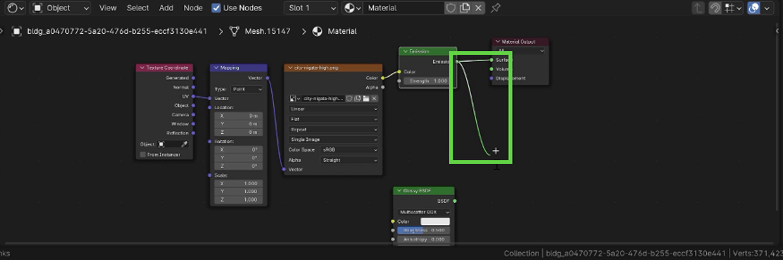Click the Material Output Volume socket
This screenshot has width=783, height=260.
point(491,68)
